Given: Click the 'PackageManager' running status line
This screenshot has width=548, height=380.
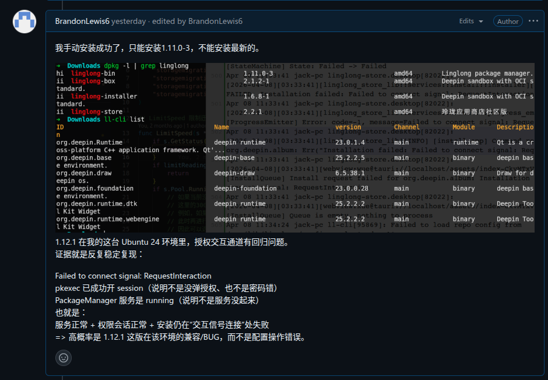Looking at the screenshot, I should pos(159,300).
